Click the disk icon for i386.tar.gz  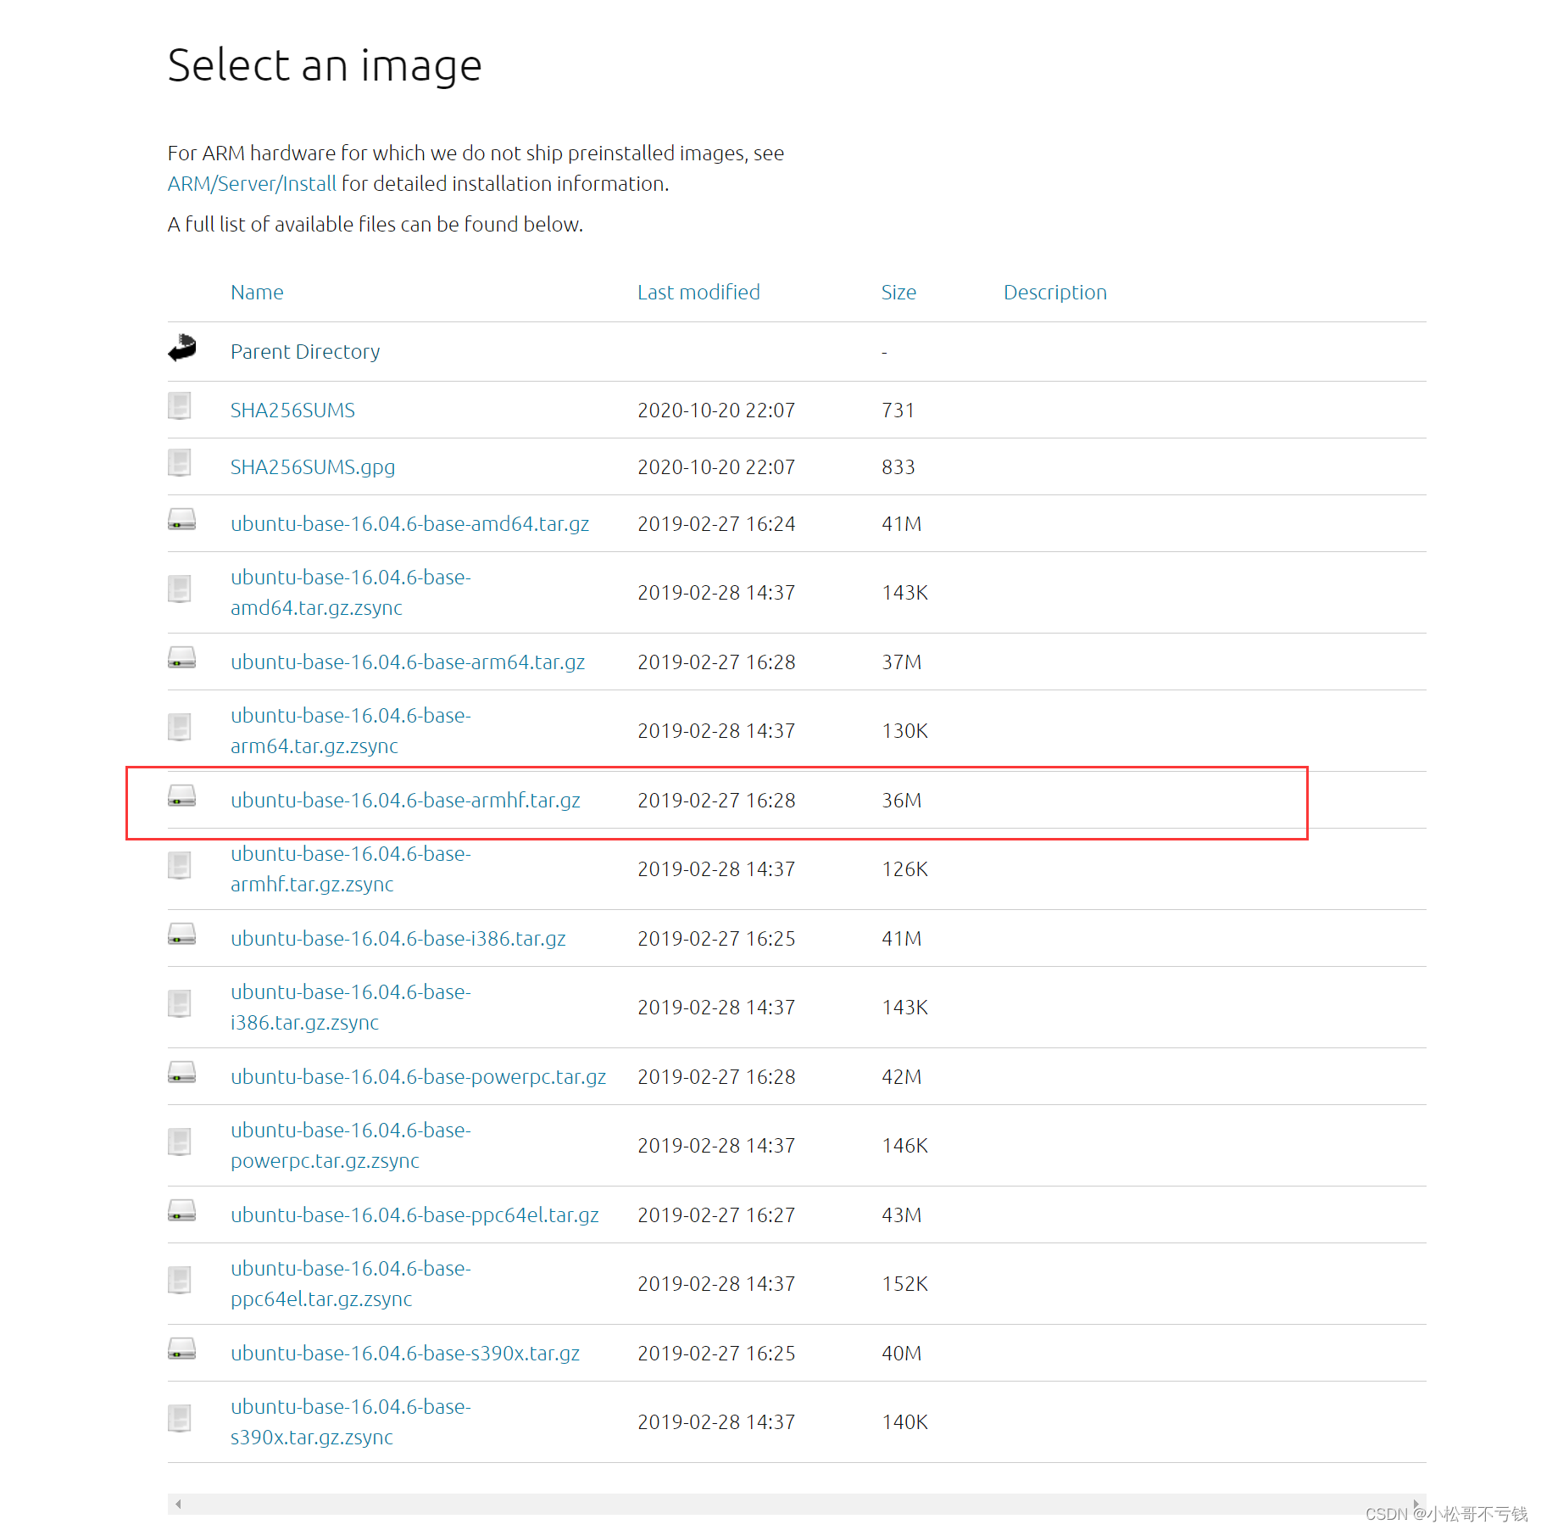tap(181, 935)
